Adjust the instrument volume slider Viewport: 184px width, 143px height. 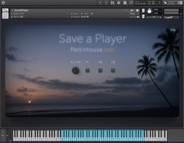click(171, 17)
